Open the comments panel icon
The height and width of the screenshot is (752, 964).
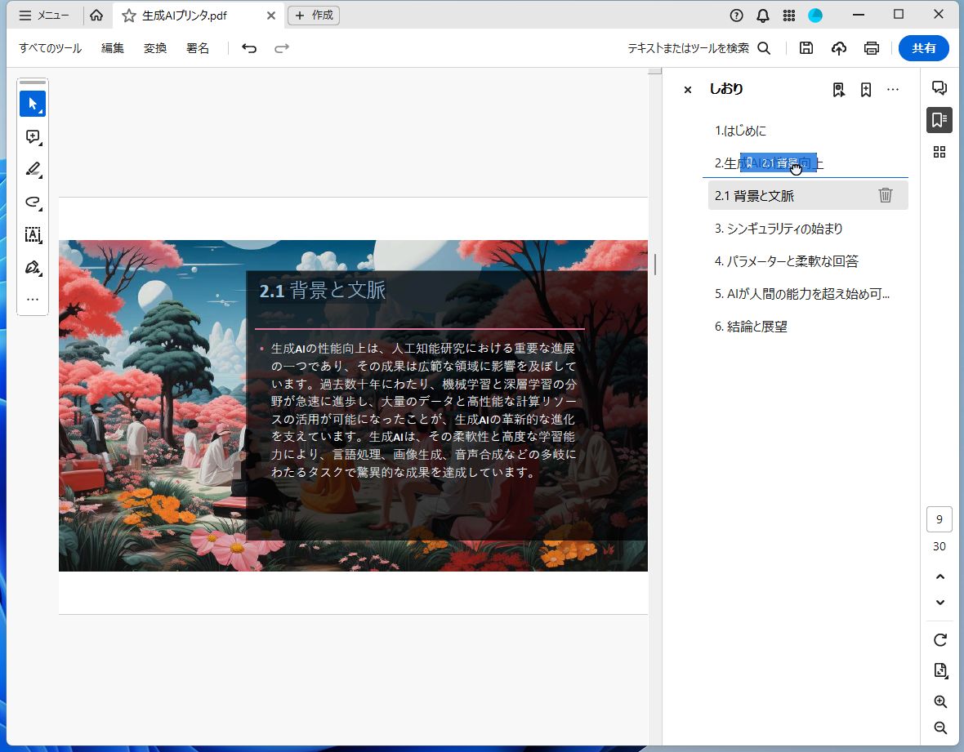pos(939,87)
